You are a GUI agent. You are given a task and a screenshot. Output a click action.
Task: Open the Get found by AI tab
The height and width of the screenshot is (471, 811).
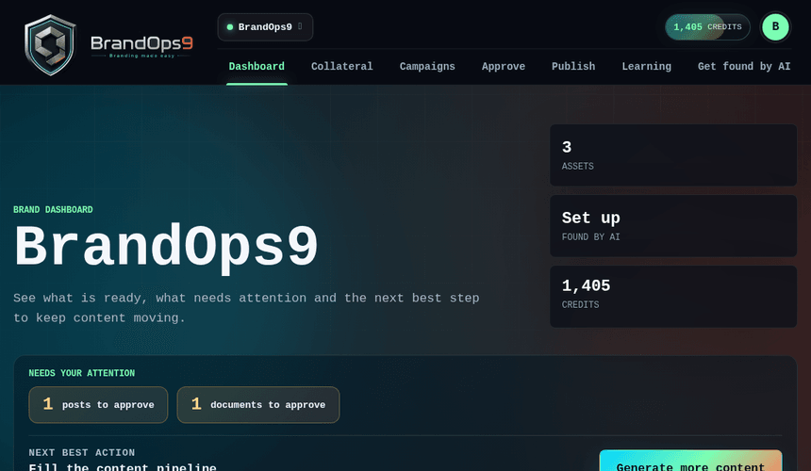coord(744,67)
